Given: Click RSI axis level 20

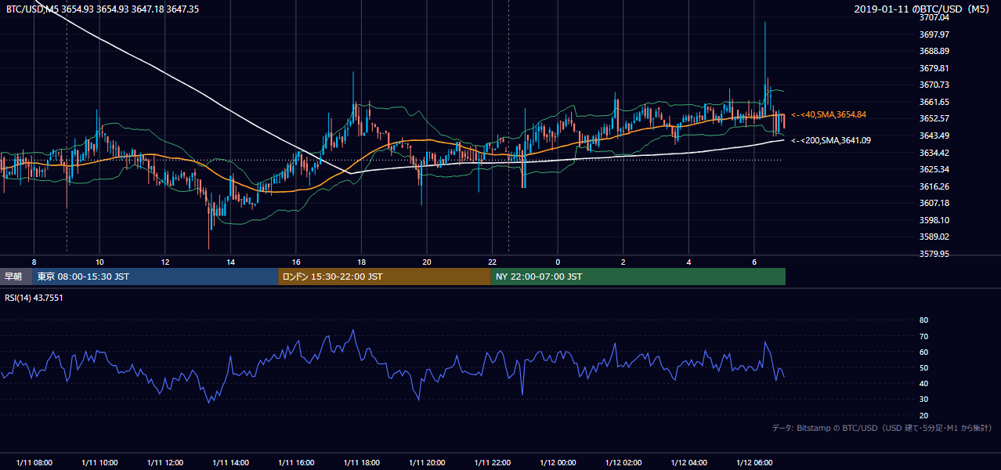Looking at the screenshot, I should tap(923, 415).
